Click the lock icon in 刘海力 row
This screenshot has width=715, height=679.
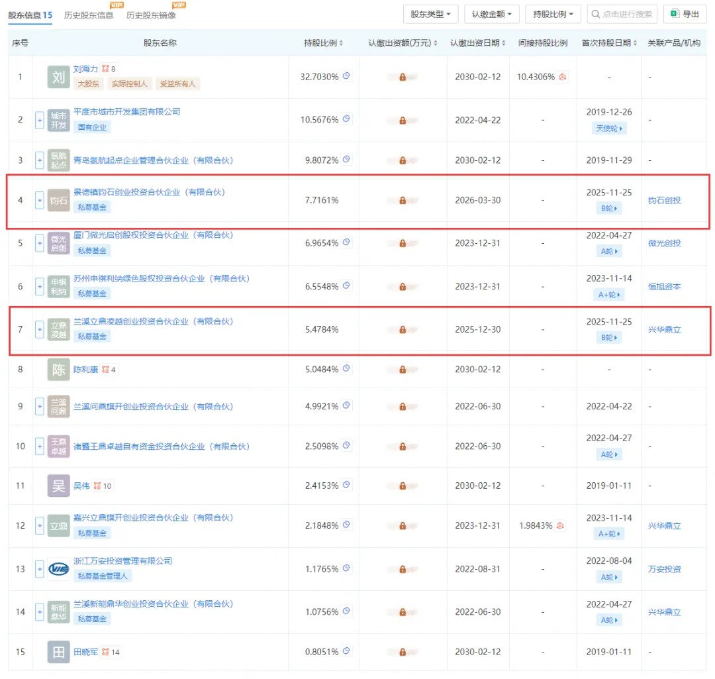[403, 77]
